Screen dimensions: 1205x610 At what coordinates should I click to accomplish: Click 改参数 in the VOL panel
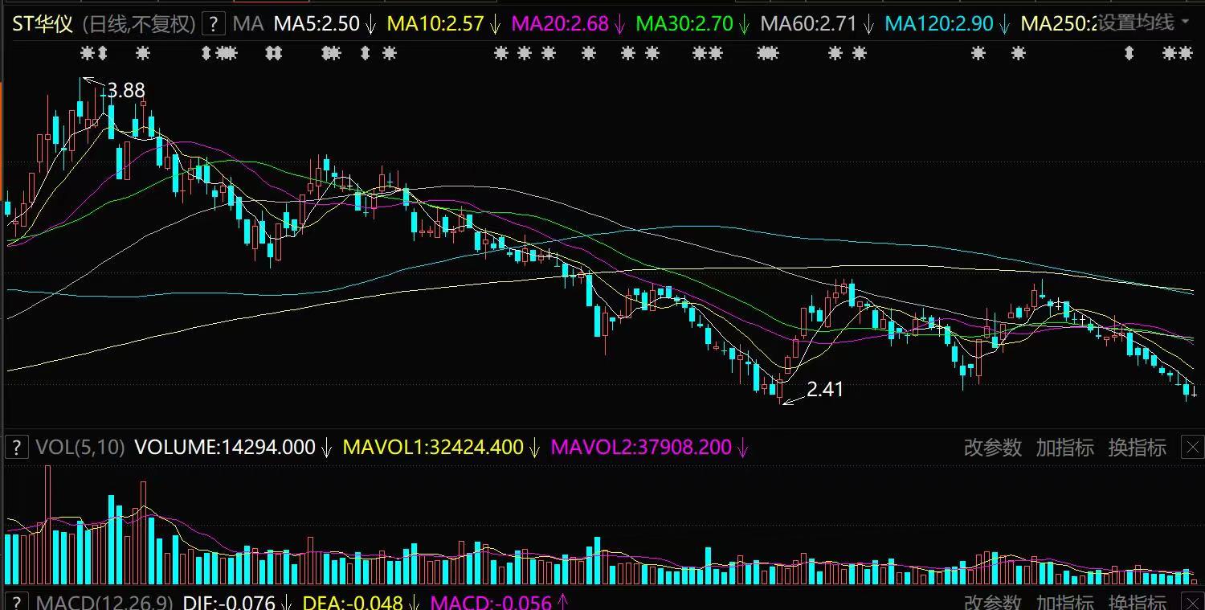(993, 448)
